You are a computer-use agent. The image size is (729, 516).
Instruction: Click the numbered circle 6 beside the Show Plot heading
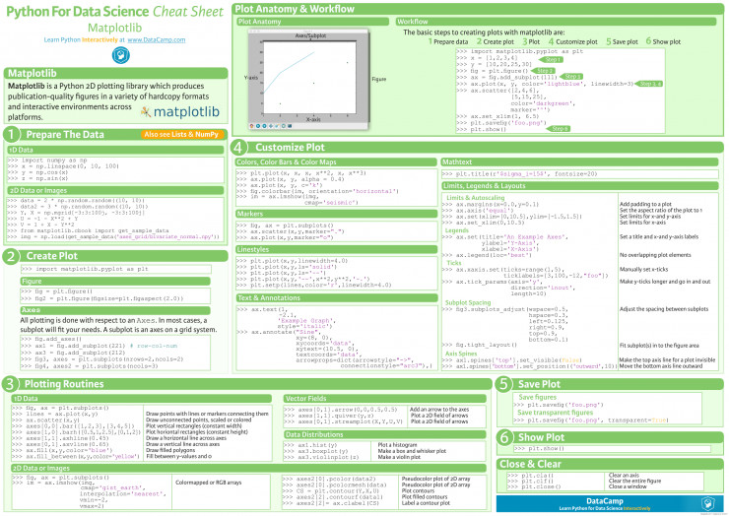coord(504,437)
